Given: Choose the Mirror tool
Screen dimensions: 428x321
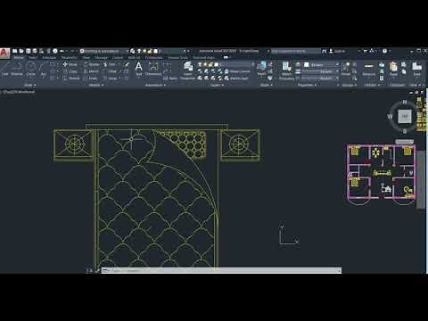Looking at the screenshot, I should [x=92, y=71].
